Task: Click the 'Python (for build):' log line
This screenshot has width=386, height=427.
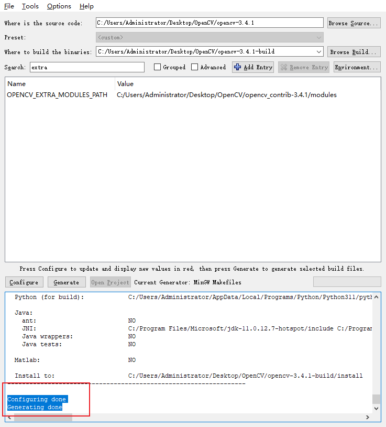Action: 193,297
